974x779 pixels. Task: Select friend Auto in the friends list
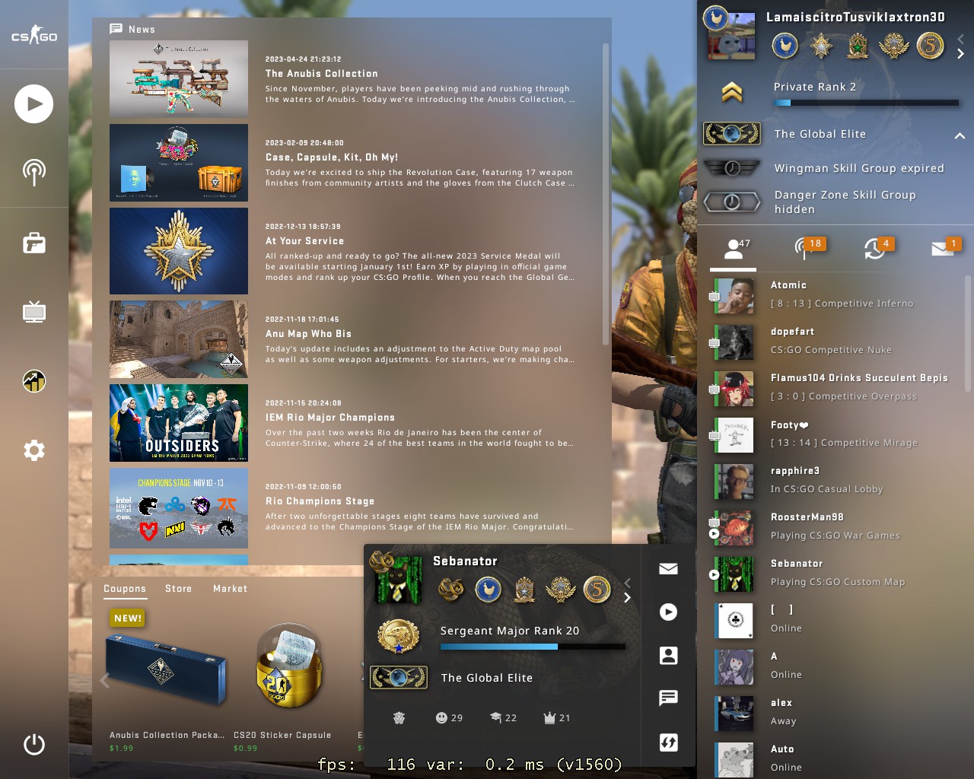(x=835, y=759)
